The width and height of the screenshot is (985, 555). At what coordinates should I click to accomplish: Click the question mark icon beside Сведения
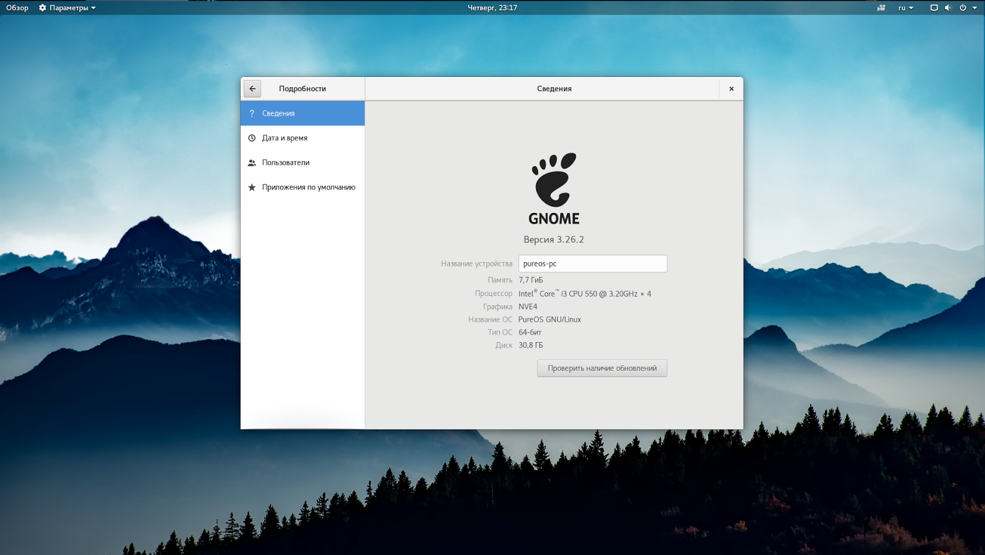(x=252, y=113)
